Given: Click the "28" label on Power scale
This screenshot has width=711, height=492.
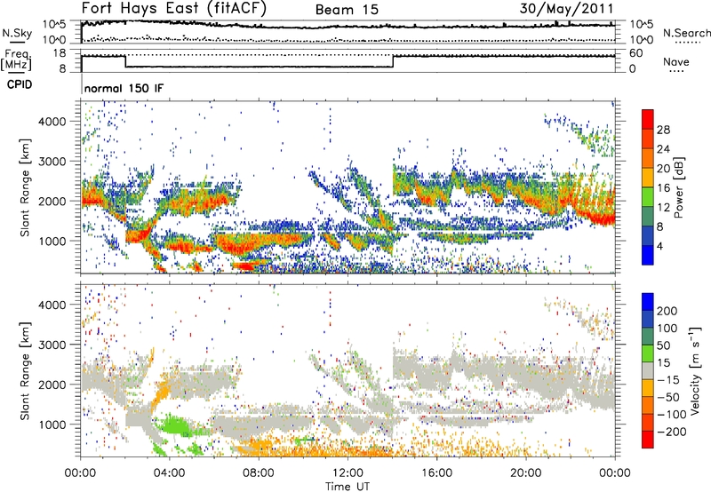Looking at the screenshot, I should [663, 130].
